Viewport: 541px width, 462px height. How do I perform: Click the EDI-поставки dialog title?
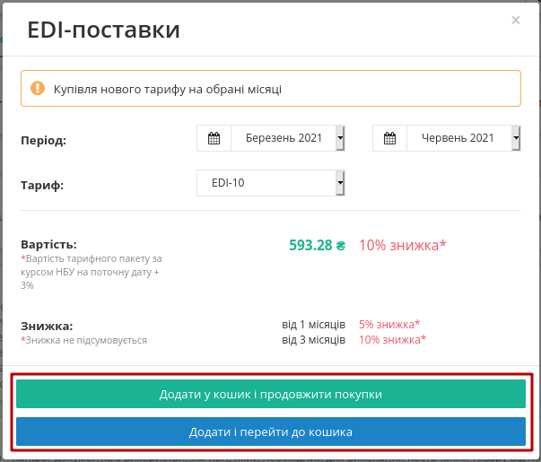(x=103, y=30)
